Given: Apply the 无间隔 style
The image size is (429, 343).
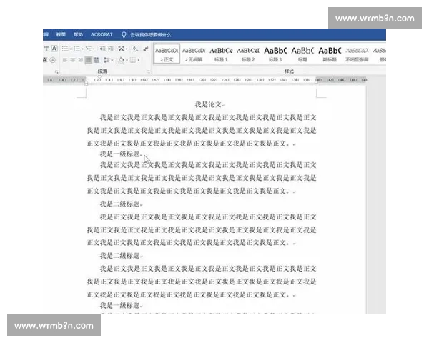Looking at the screenshot, I should click(x=194, y=54).
